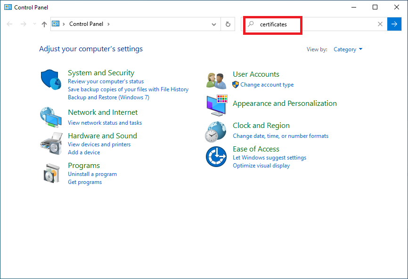The image size is (408, 279).
Task: View devices and printers
Action: tap(99, 144)
